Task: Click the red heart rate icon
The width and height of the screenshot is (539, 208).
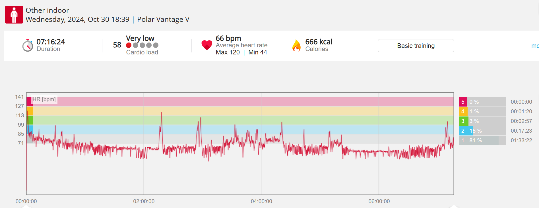Action: [x=207, y=45]
